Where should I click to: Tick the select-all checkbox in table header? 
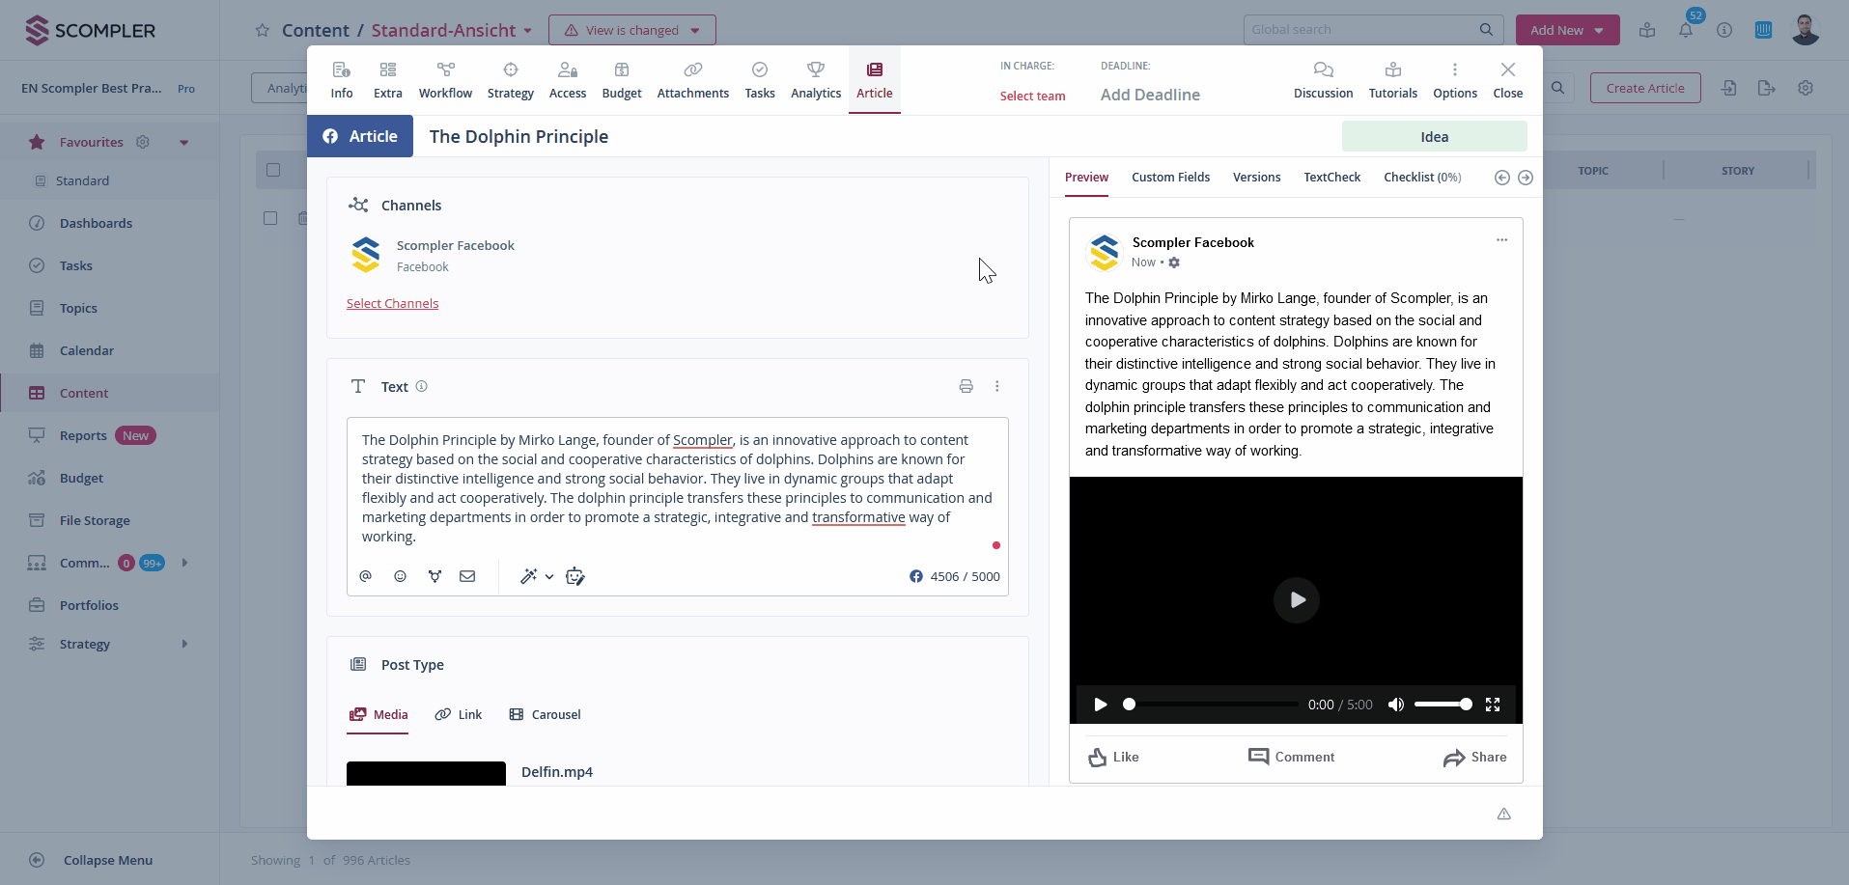click(273, 170)
